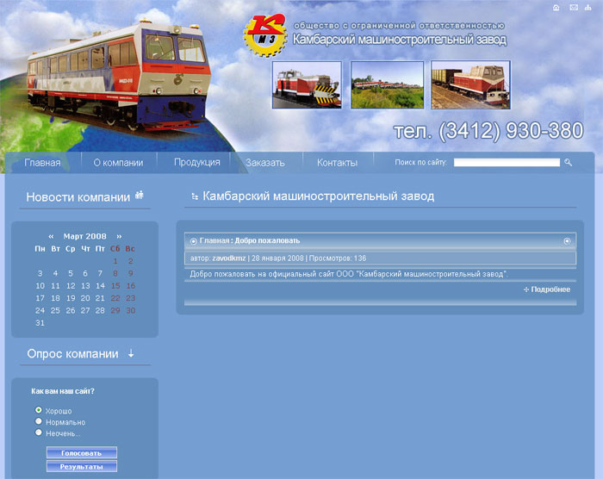Click Камбарский машиностроительный завод header title

coord(399,40)
